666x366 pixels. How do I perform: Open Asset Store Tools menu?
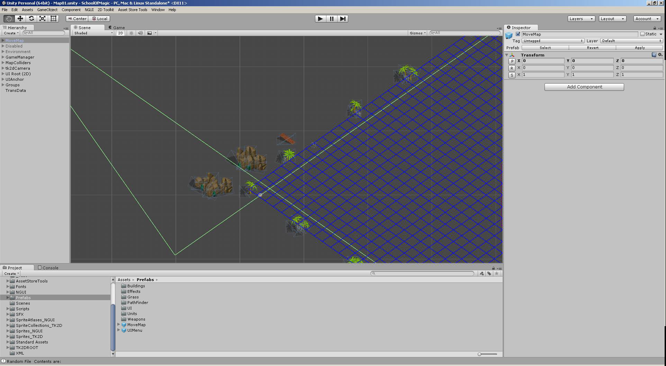[x=133, y=10]
